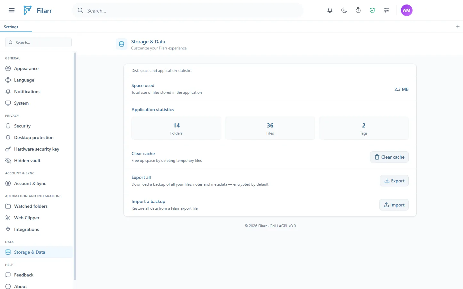Open System settings
Image resolution: width=463 pixels, height=289 pixels.
37,103
